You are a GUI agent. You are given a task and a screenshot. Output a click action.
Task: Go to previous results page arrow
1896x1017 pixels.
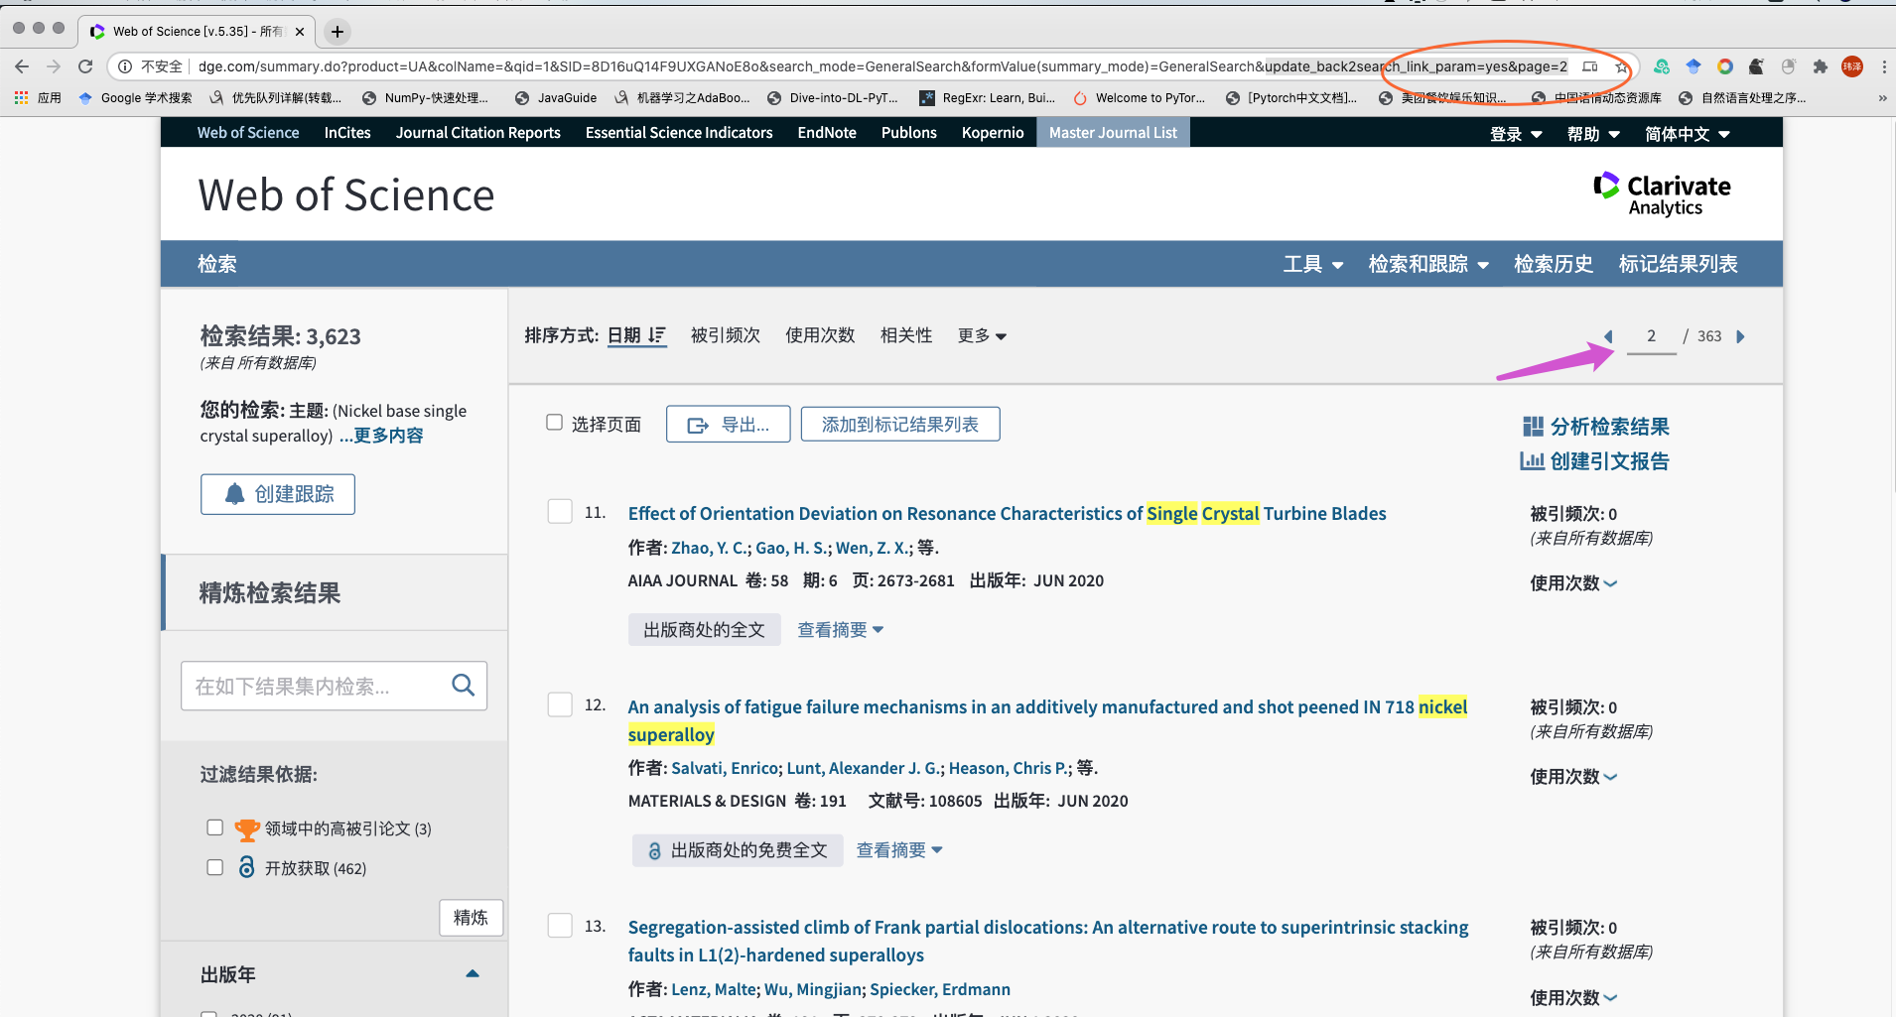click(x=1608, y=336)
